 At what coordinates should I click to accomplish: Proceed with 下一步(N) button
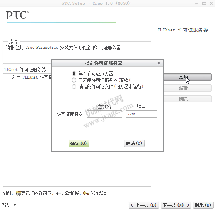pyautogui.click(x=176, y=205)
